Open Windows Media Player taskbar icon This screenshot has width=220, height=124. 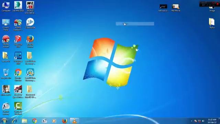54,121
